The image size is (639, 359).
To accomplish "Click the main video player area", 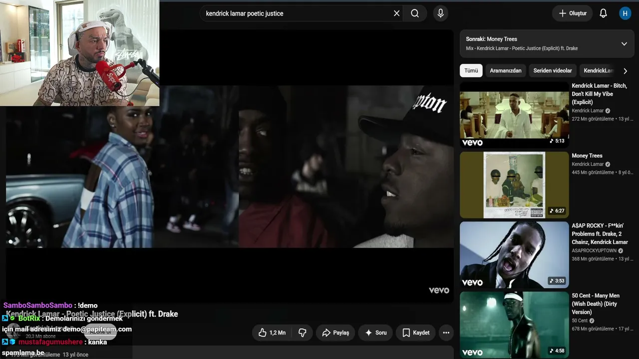I will click(230, 167).
